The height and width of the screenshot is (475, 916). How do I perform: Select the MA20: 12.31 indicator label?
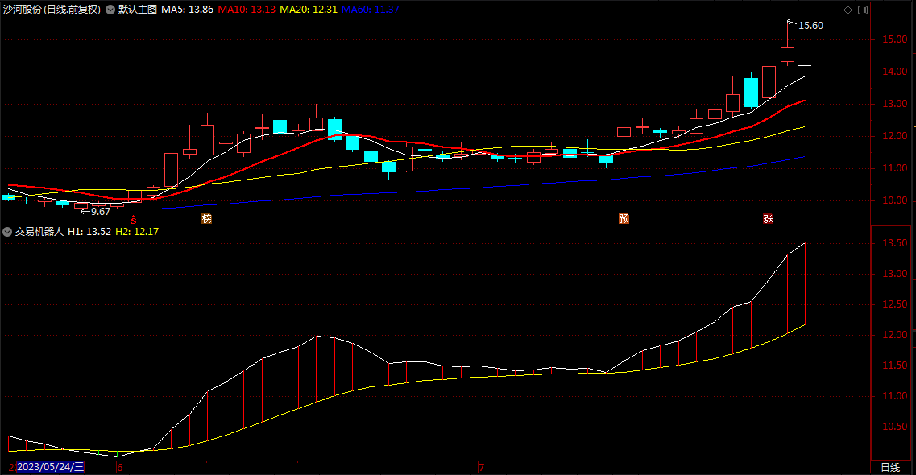coord(309,10)
